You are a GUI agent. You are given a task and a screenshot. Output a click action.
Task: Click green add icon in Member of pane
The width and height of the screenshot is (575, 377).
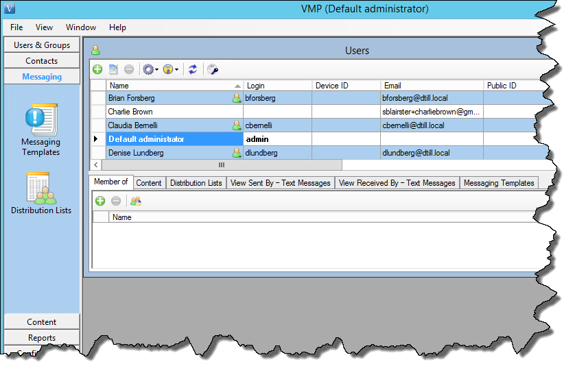tap(100, 201)
